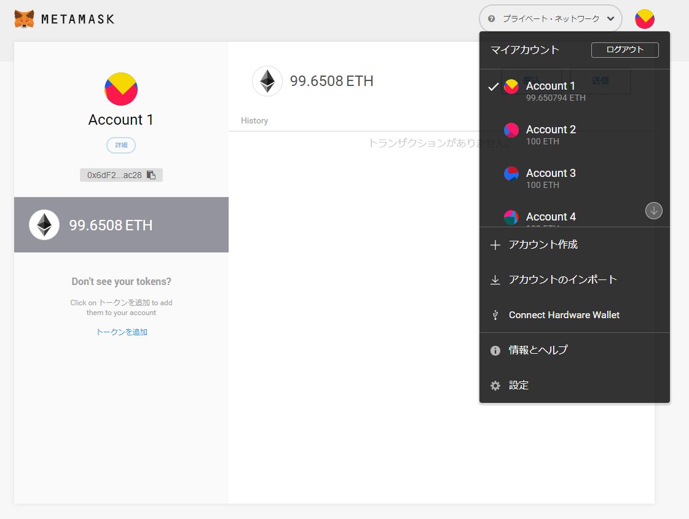
Task: Click the トークンを追加 link
Action: (122, 332)
